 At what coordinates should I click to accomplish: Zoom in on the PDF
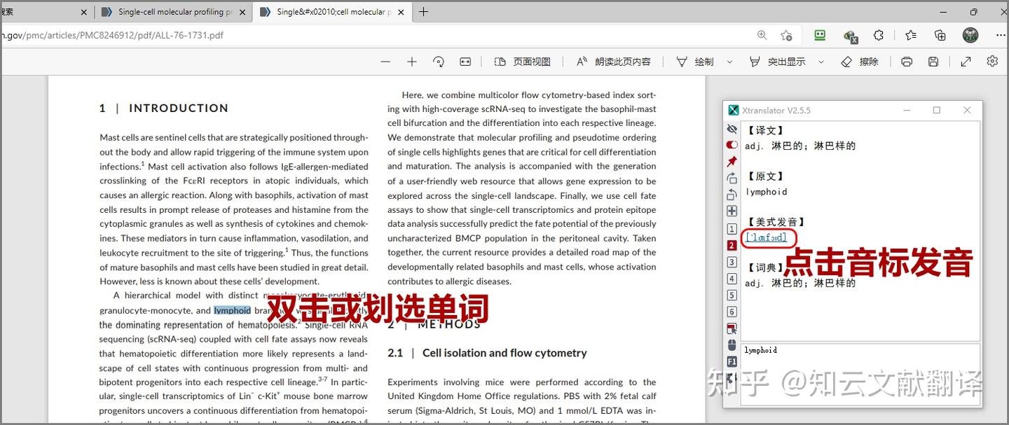click(x=412, y=62)
